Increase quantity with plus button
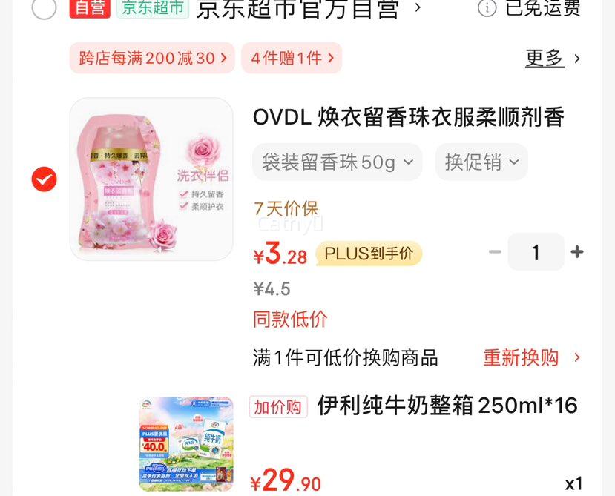 click(577, 252)
